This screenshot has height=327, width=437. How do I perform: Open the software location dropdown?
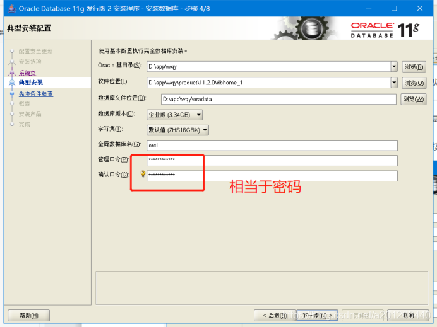(x=394, y=83)
